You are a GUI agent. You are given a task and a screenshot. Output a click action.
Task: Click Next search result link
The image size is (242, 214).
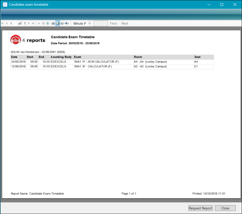pyautogui.click(x=125, y=23)
